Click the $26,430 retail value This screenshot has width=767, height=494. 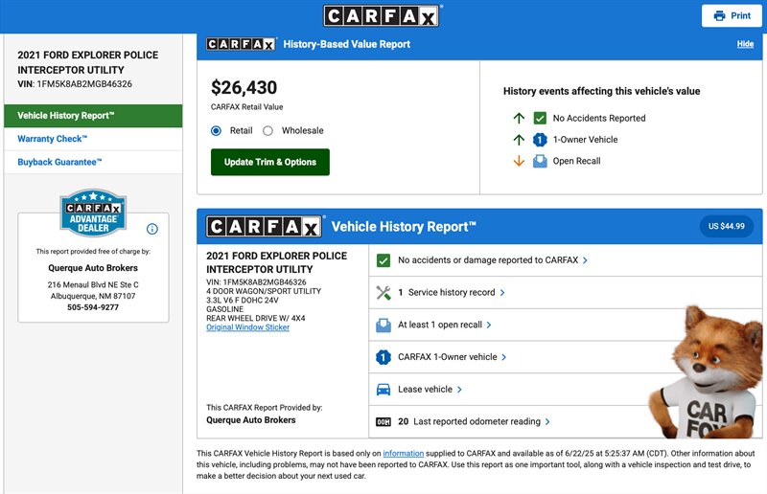244,88
